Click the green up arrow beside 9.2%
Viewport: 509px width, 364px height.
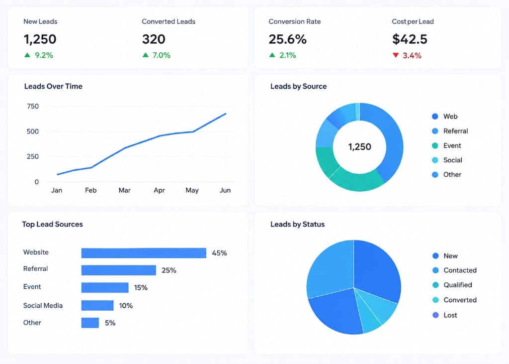click(27, 55)
